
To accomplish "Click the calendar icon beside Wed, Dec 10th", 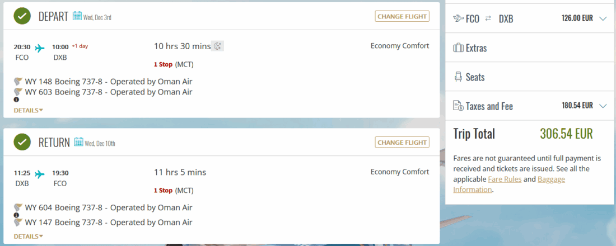I will click(79, 142).
